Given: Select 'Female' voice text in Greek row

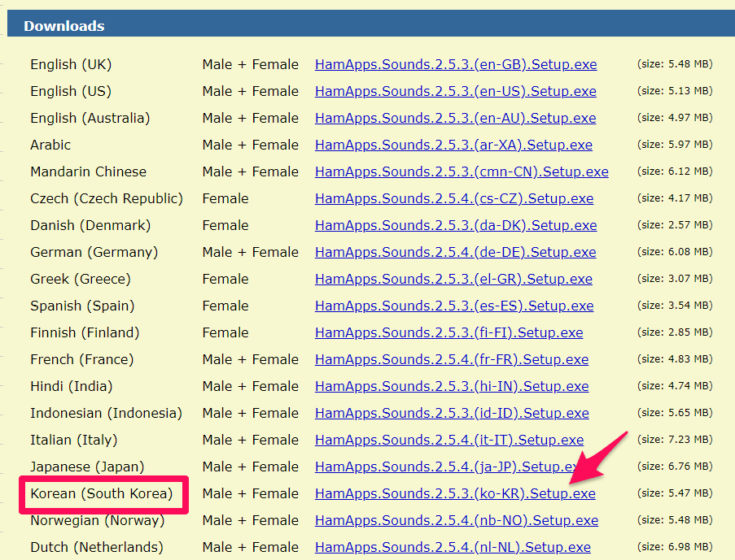Looking at the screenshot, I should (225, 279).
